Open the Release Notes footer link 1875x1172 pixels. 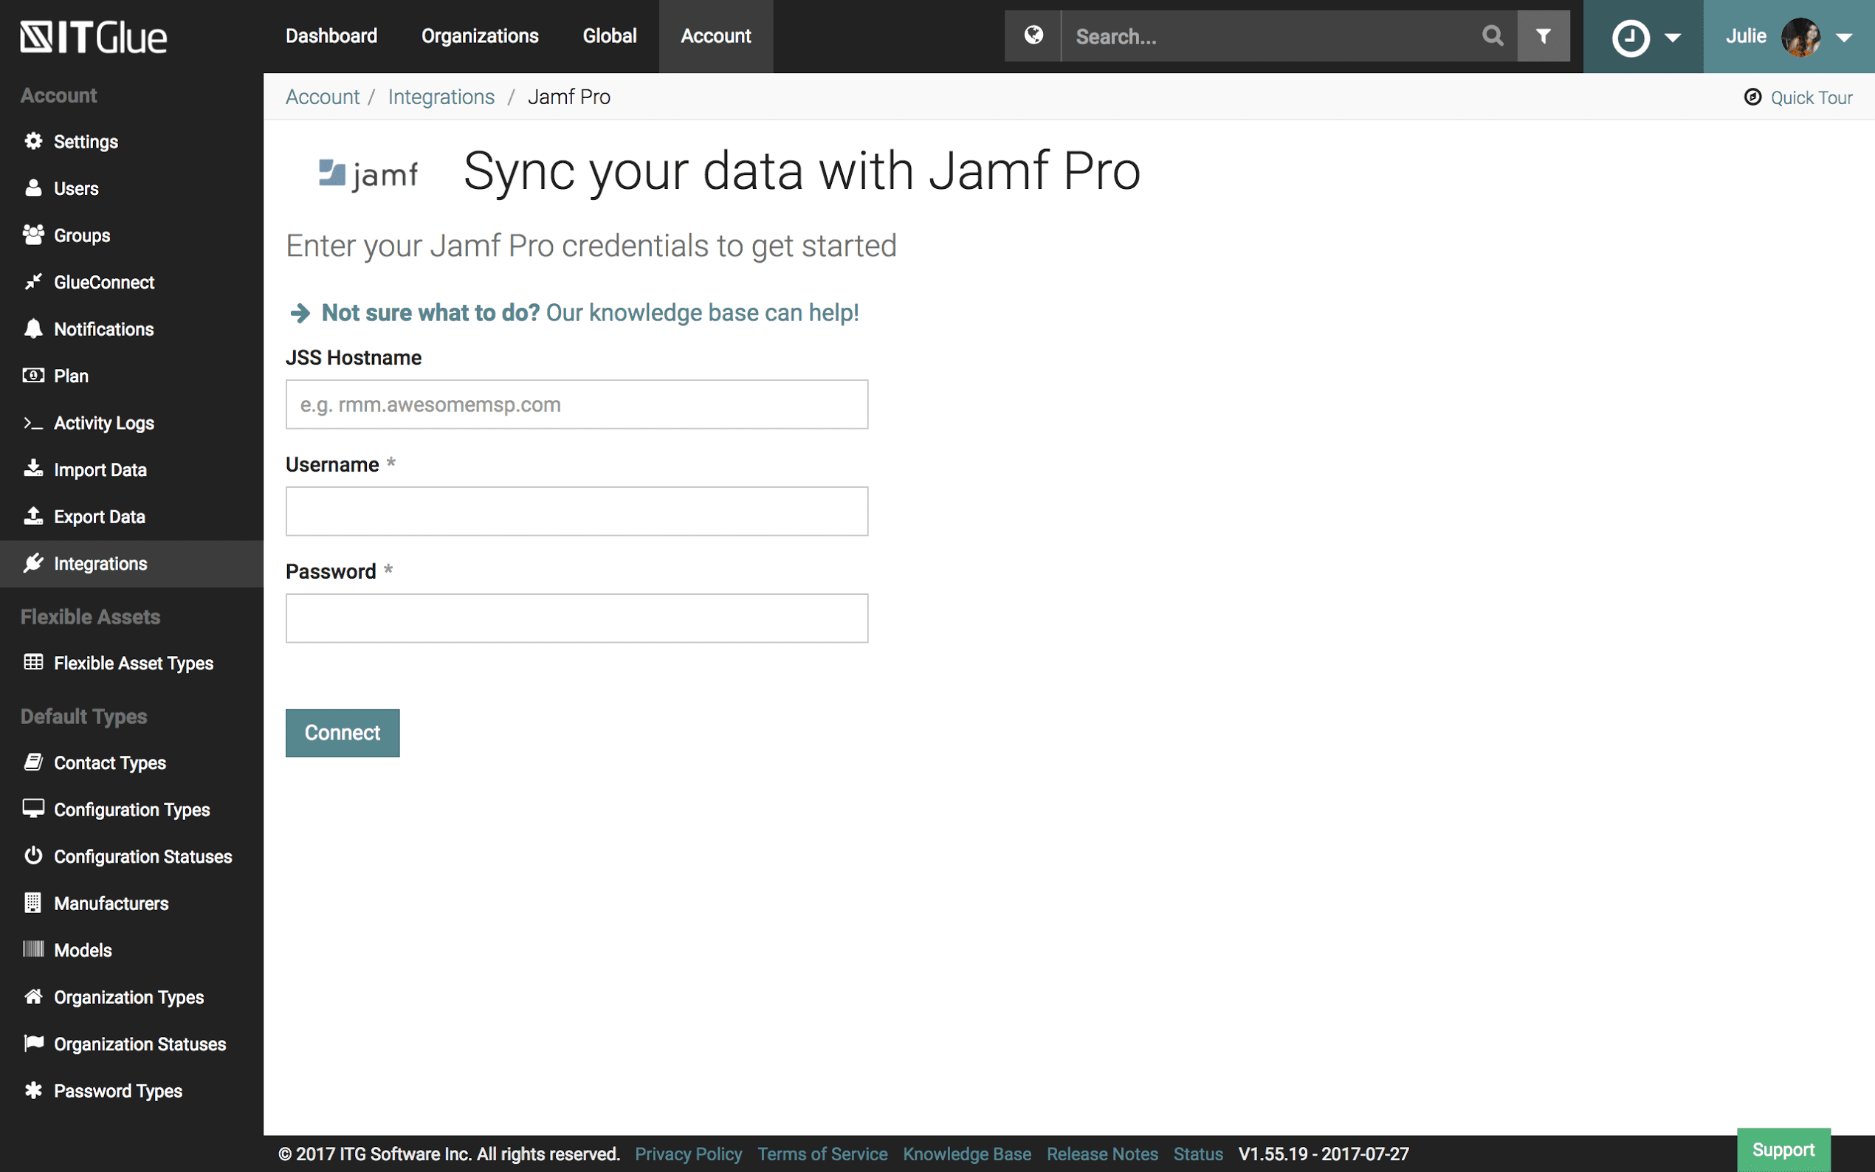pyautogui.click(x=1101, y=1154)
